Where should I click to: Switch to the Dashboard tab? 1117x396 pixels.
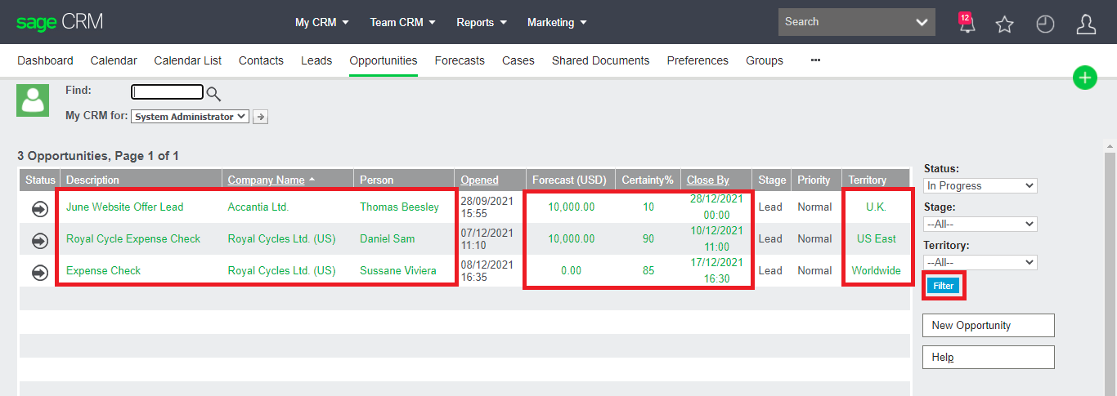45,60
